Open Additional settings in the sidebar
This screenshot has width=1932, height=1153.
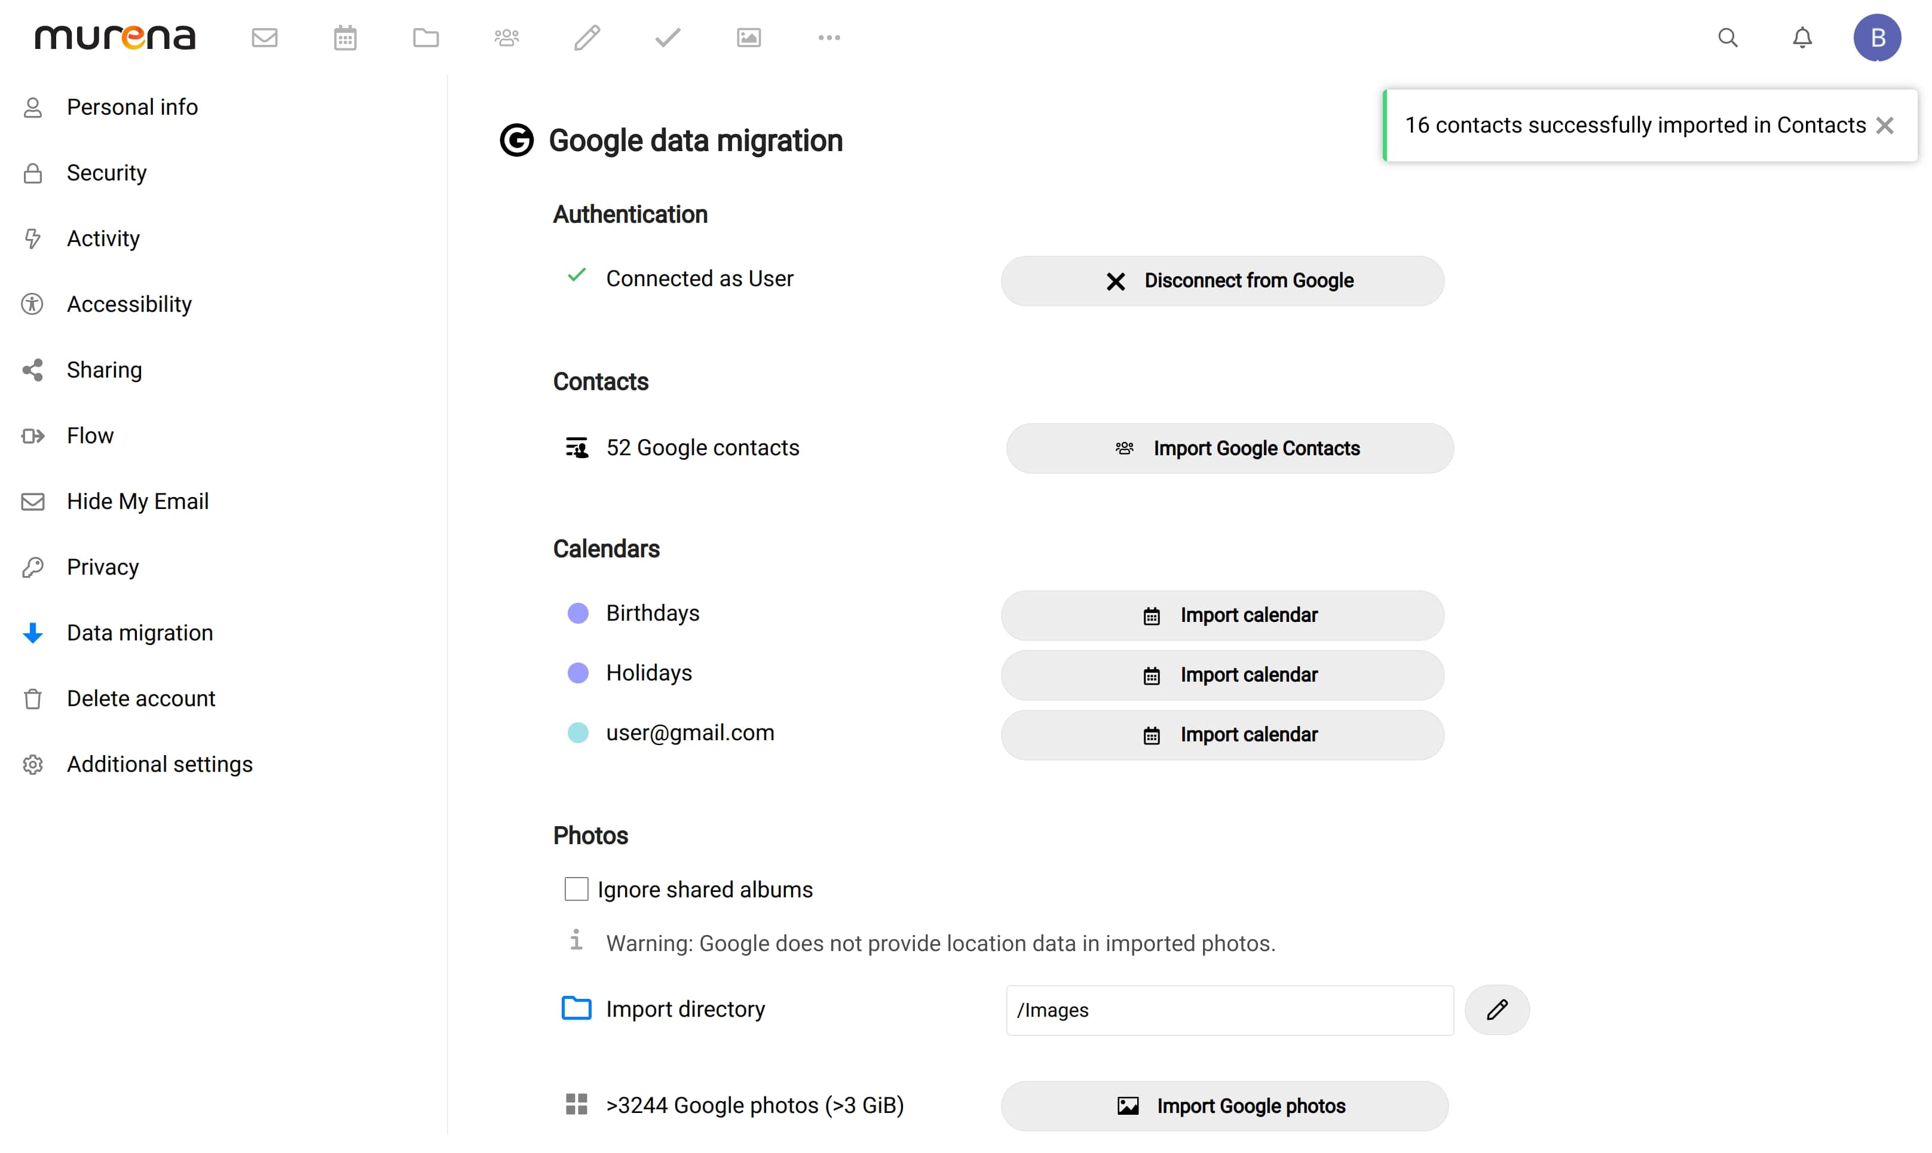coord(160,765)
